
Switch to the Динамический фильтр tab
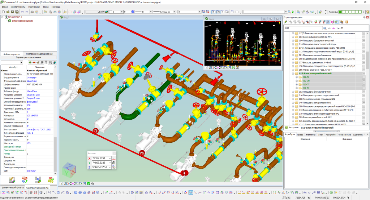tap(13, 187)
